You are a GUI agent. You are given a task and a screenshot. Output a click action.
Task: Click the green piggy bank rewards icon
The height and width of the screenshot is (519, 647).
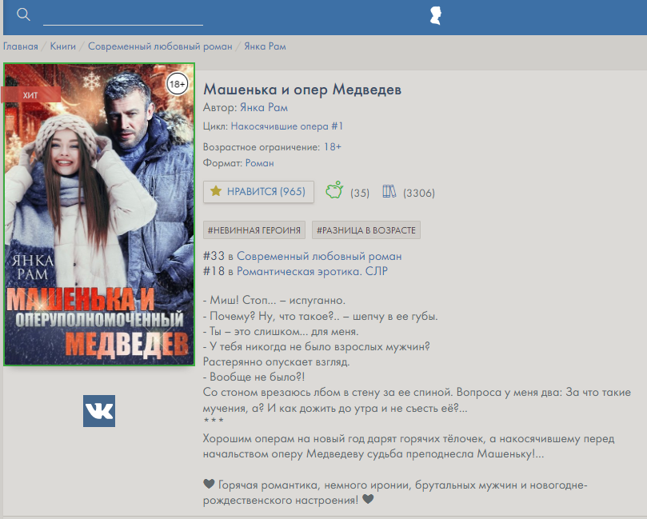coord(335,191)
